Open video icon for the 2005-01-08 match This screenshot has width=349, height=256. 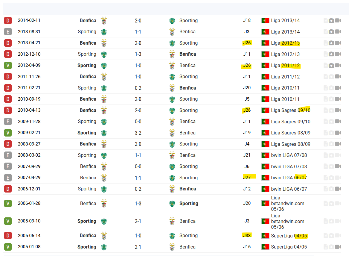coord(338,247)
